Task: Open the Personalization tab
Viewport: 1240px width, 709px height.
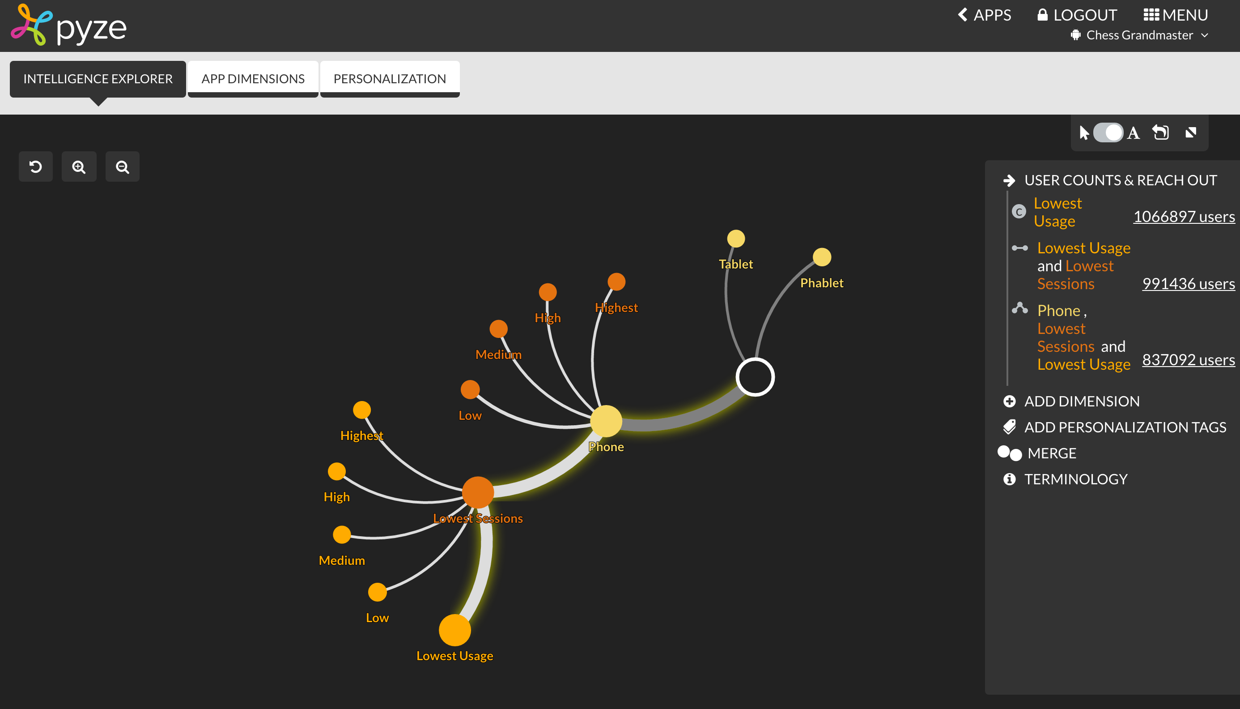Action: pyautogui.click(x=389, y=79)
